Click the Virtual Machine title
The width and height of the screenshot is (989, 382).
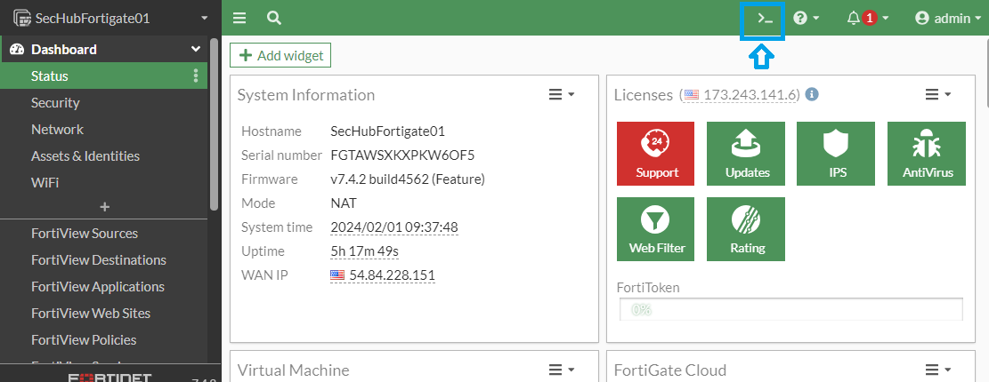click(293, 370)
